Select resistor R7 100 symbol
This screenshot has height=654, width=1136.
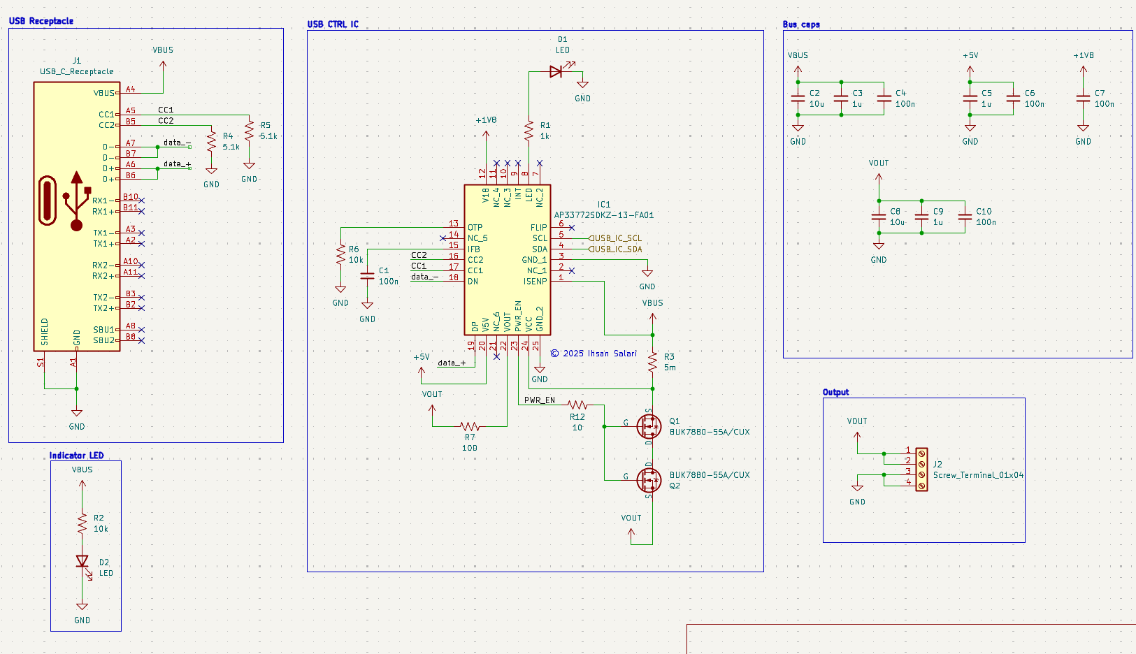[470, 426]
